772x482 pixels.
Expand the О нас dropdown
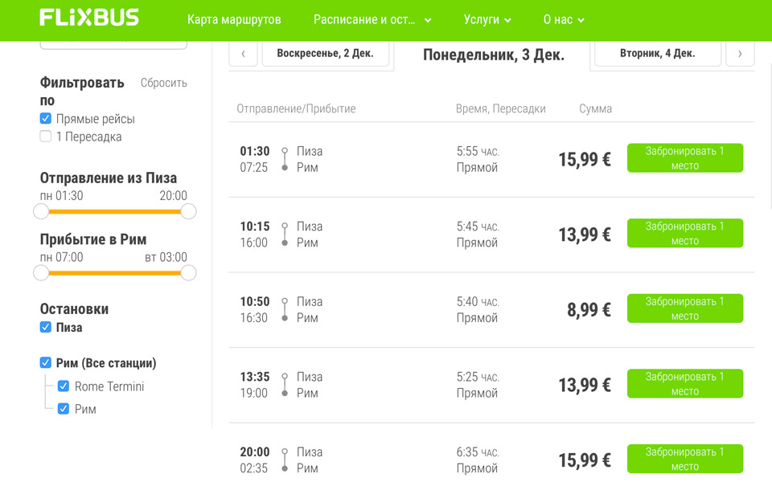click(x=564, y=19)
